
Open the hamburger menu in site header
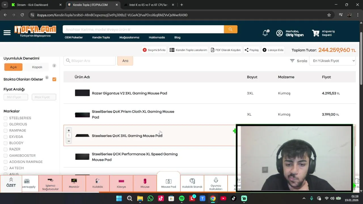[x=7, y=33]
